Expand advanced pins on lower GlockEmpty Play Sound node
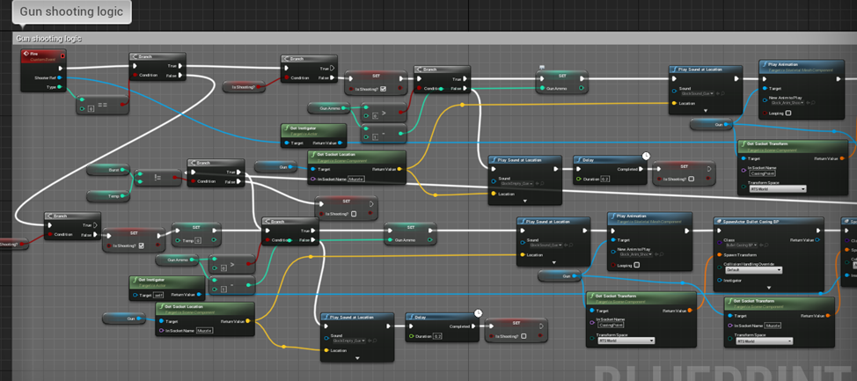This screenshot has width=857, height=381. [x=357, y=358]
